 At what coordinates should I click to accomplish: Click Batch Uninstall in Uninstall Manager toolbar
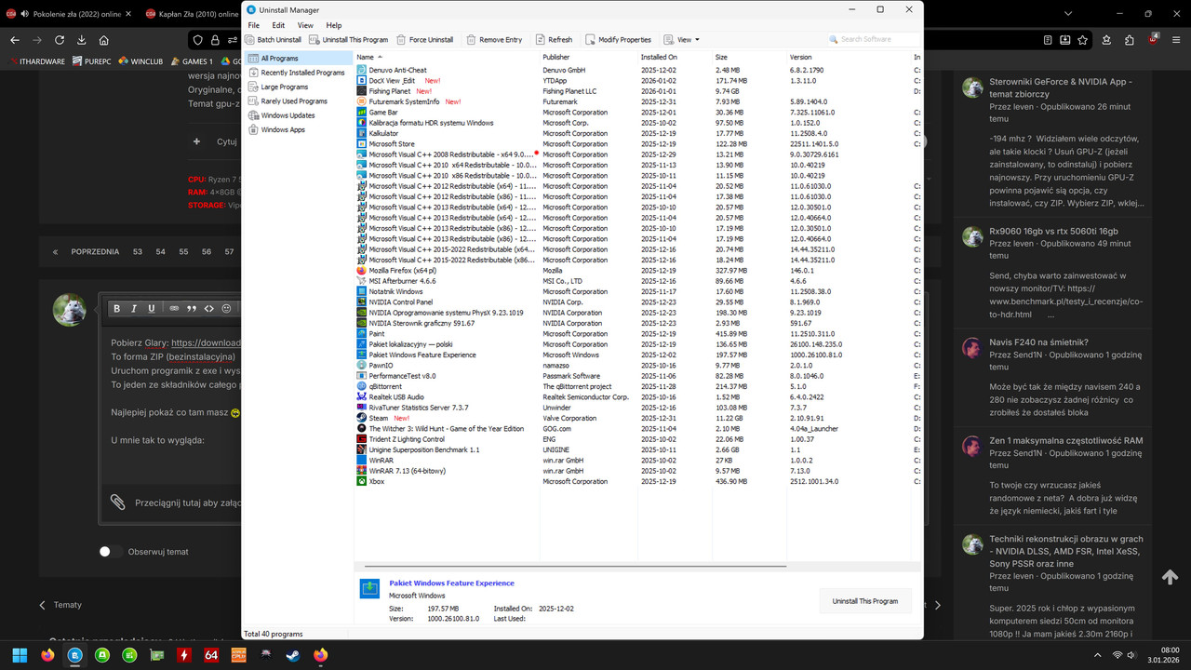point(274,40)
